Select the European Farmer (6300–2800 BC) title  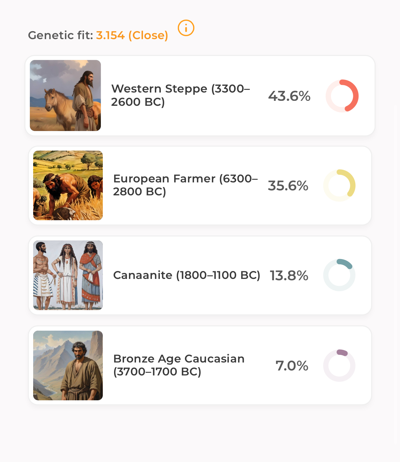point(185,185)
